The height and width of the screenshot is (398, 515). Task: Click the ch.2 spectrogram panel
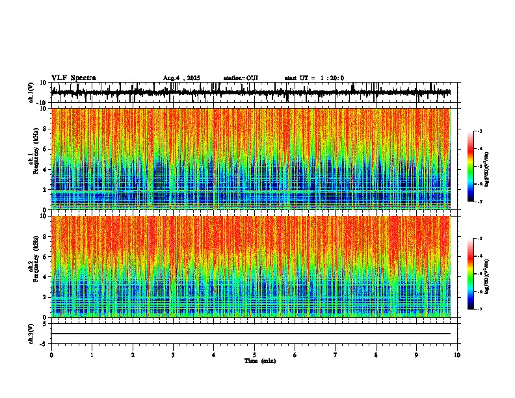coord(250,267)
